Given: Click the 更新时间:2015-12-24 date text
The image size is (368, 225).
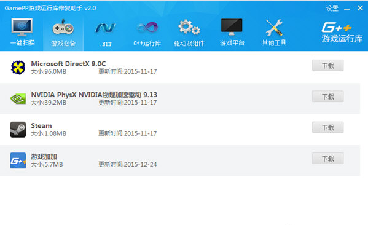Looking at the screenshot, I should point(127,164).
